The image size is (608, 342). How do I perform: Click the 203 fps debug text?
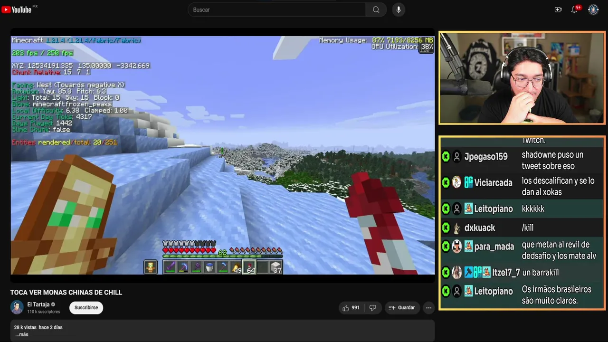(42, 53)
